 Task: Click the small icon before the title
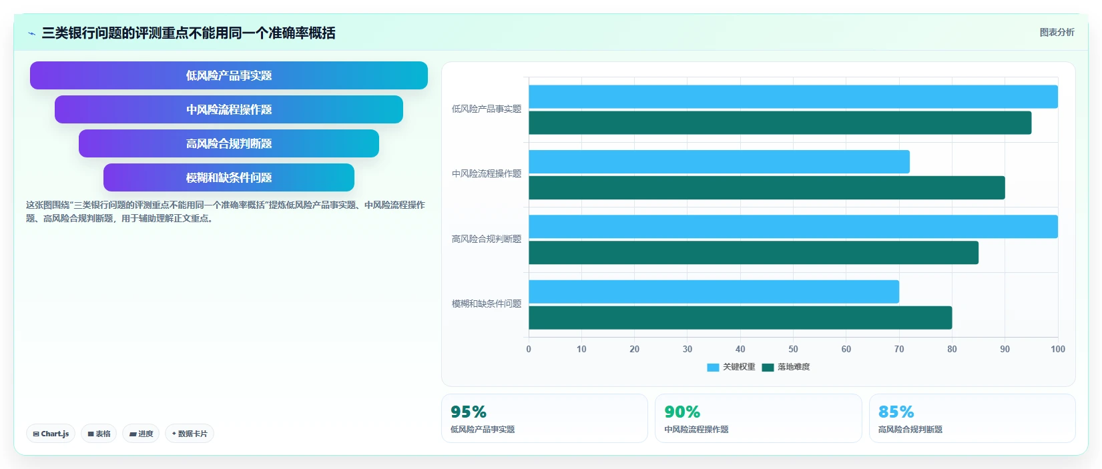tap(31, 33)
